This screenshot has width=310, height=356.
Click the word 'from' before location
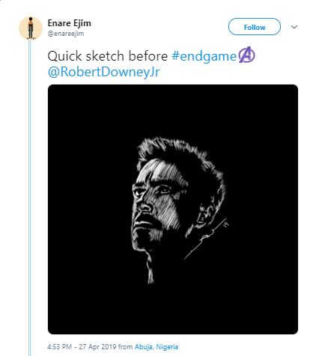(125, 347)
